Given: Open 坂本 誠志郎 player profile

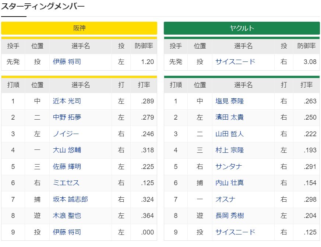Looking at the screenshot, I should pyautogui.click(x=70, y=199).
